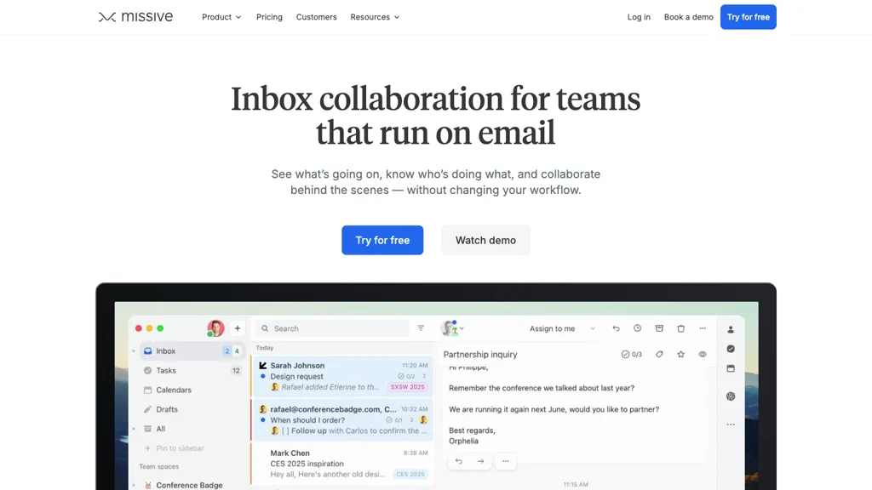
Task: Click the hero Try for free button
Action: pyautogui.click(x=382, y=240)
